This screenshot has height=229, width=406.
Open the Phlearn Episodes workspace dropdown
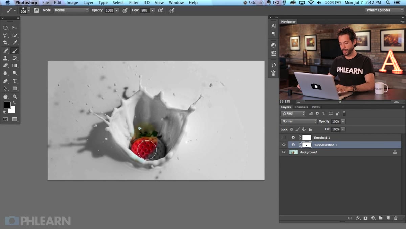pos(385,10)
